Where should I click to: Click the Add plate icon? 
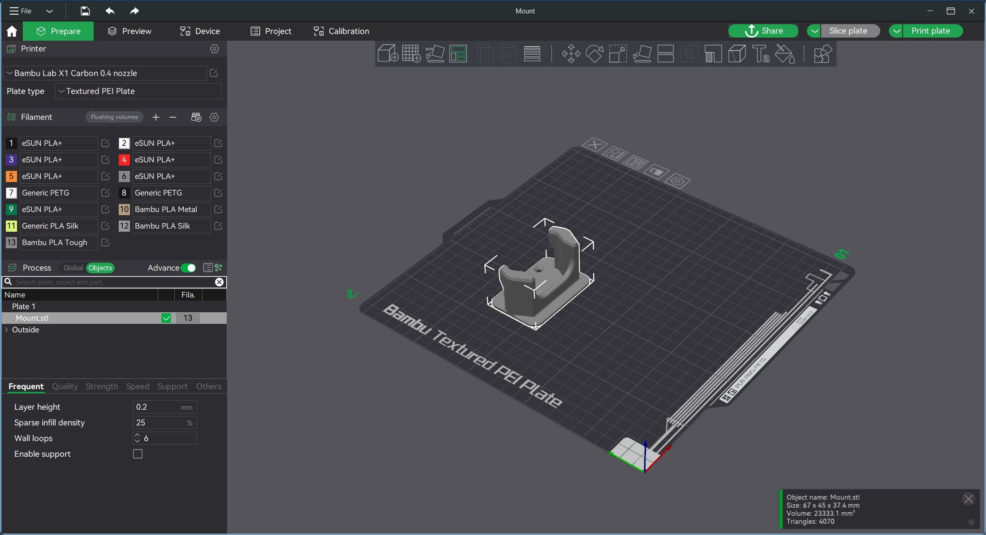pos(411,54)
